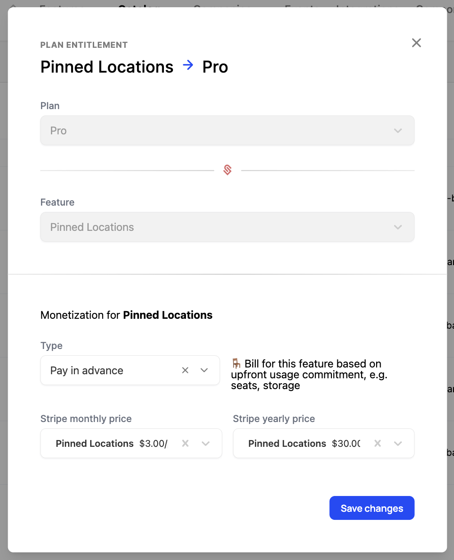Screen dimensions: 454x560
Task: Expand the Stripe monthly price dropdown
Action: 206,443
